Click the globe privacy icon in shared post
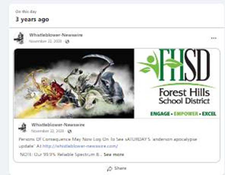225x175 pixels. coord(70,131)
